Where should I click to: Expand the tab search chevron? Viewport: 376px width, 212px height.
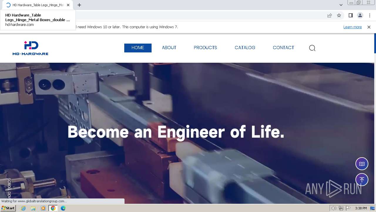pos(341,5)
